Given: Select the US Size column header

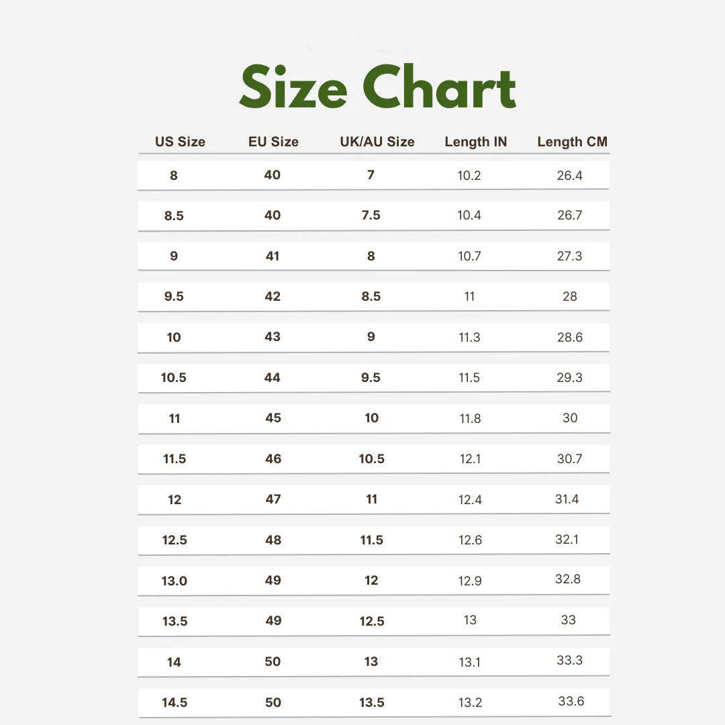Looking at the screenshot, I should (180, 142).
